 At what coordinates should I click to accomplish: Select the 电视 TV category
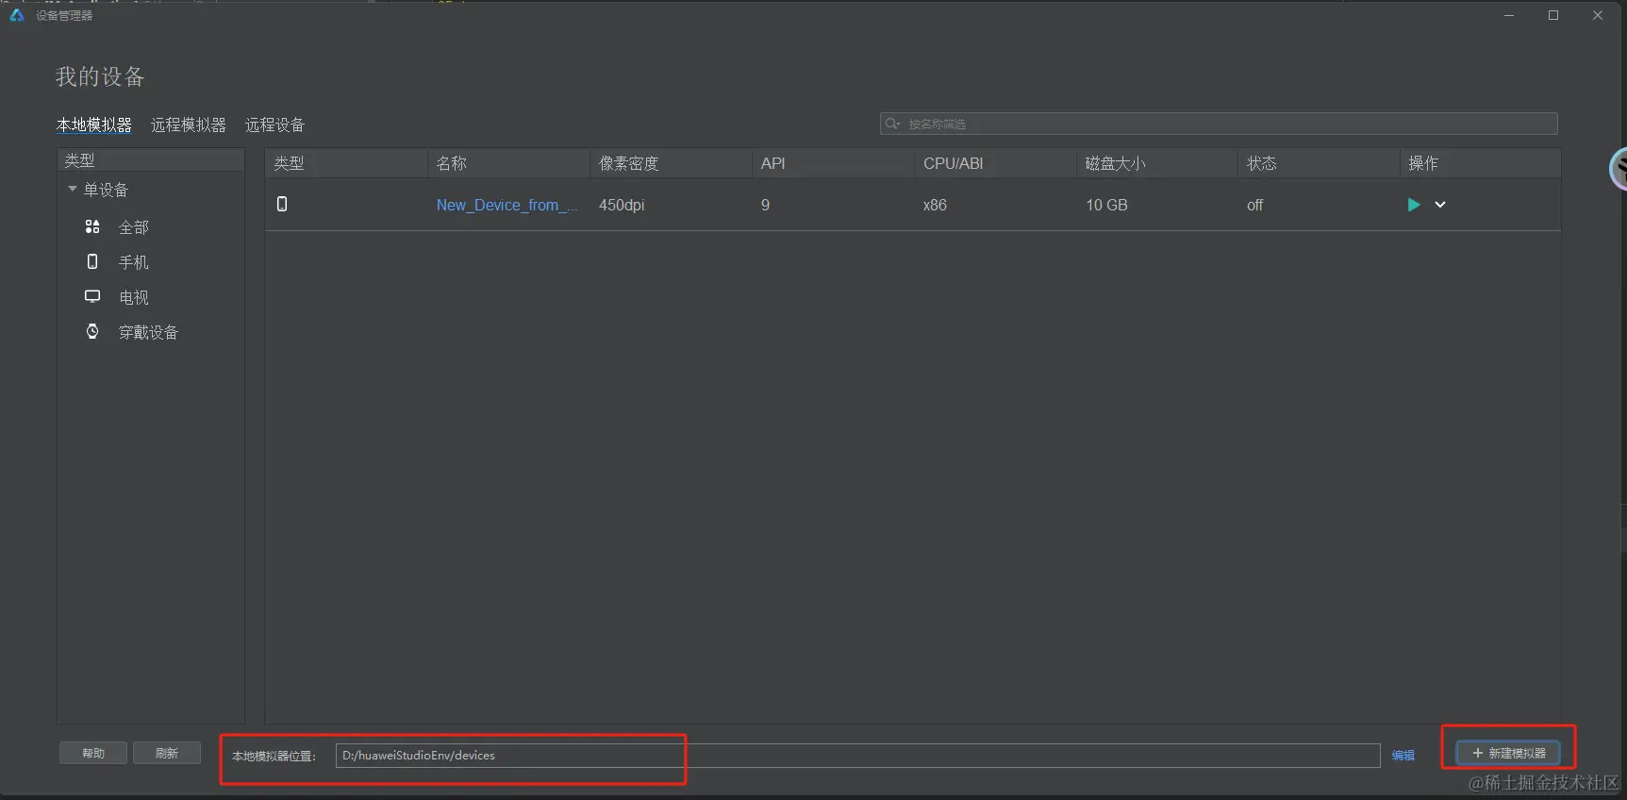pyautogui.click(x=133, y=297)
